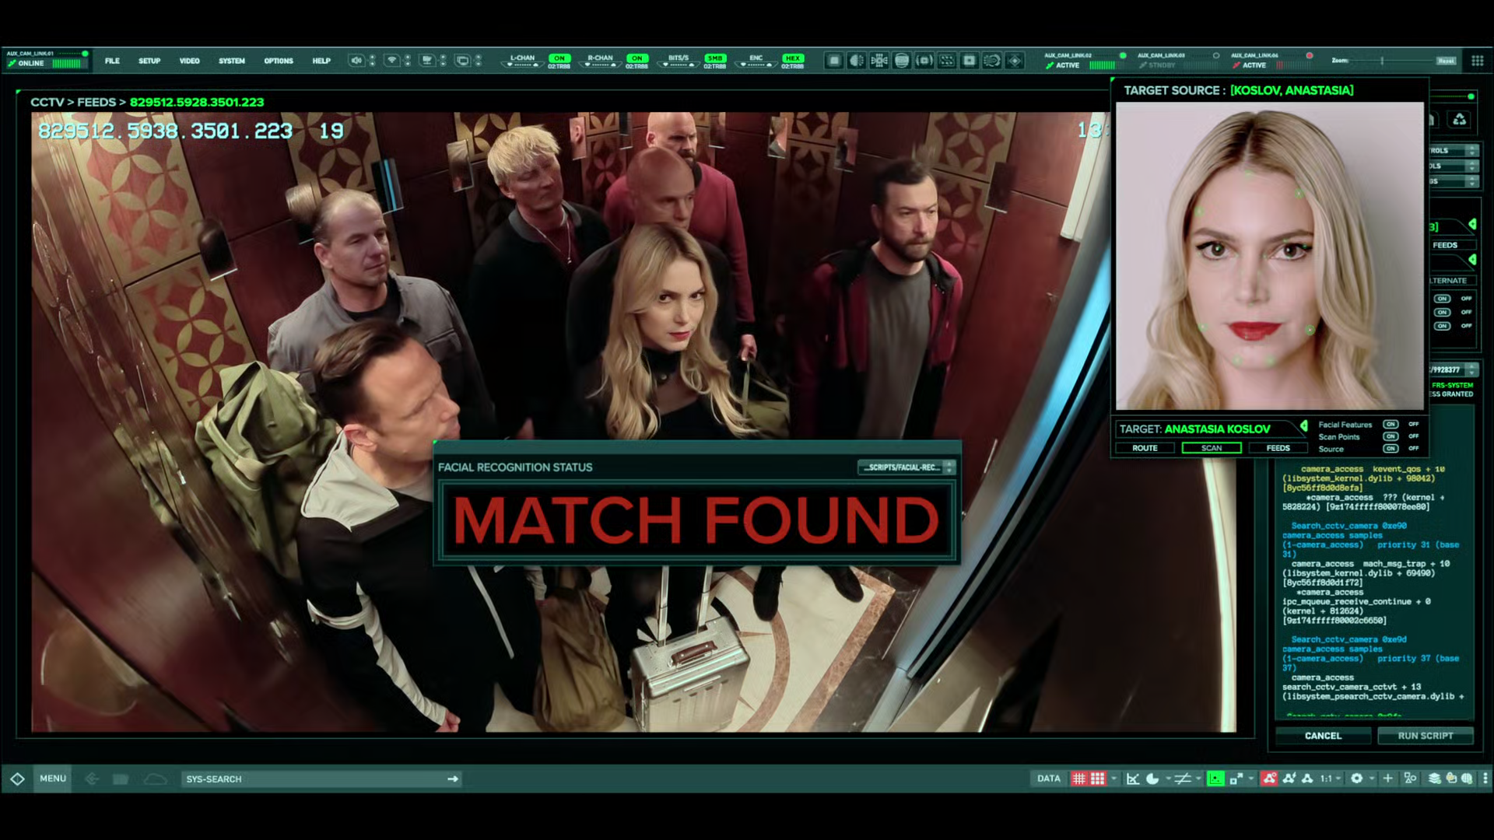The height and width of the screenshot is (840, 1494).
Task: Click the speaker audio icon in toolbar
Action: point(356,61)
